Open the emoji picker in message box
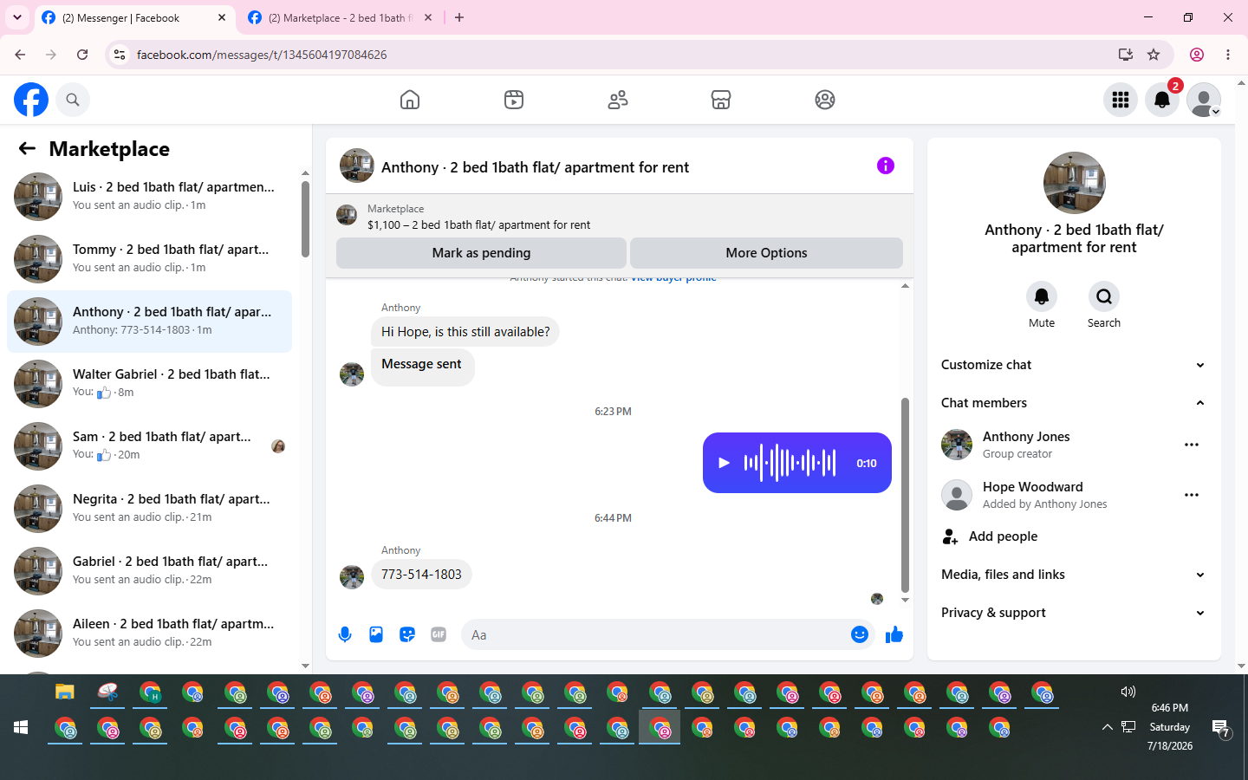 pyautogui.click(x=860, y=634)
